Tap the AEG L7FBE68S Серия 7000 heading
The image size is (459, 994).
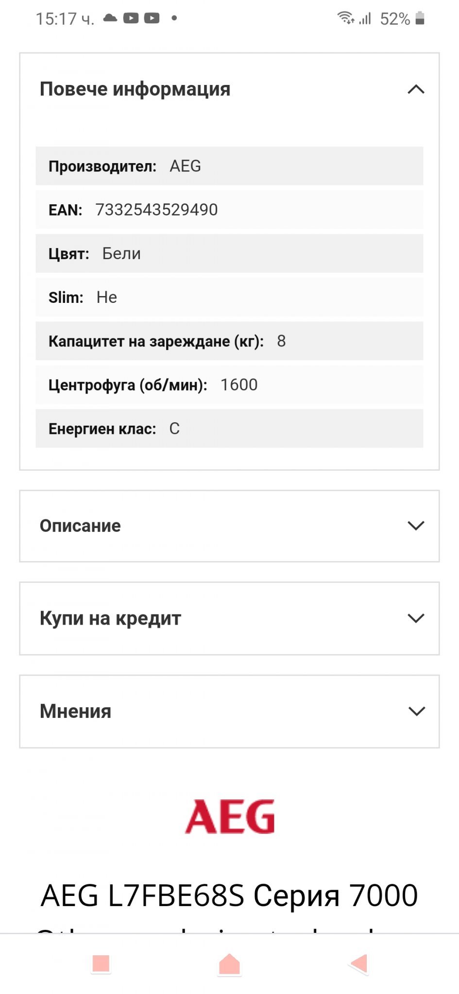[229, 895]
